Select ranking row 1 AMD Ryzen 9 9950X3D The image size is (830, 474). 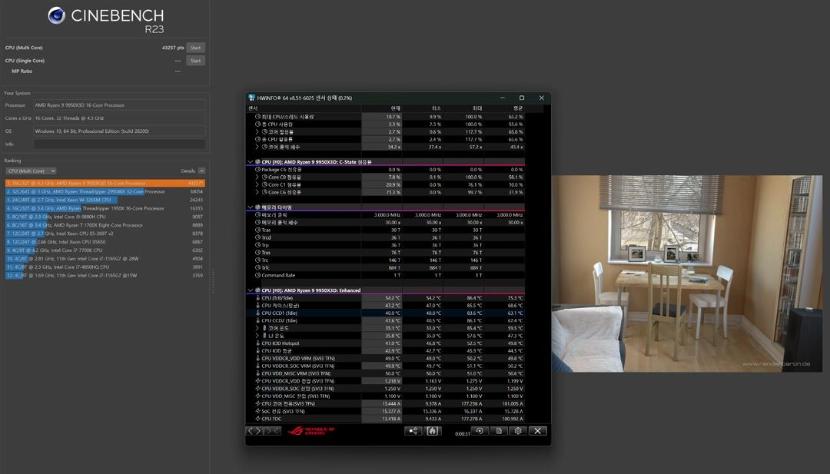pyautogui.click(x=105, y=183)
